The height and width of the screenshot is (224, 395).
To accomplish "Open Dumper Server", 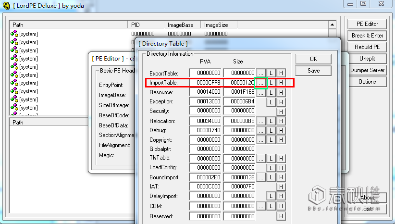I will (367, 70).
